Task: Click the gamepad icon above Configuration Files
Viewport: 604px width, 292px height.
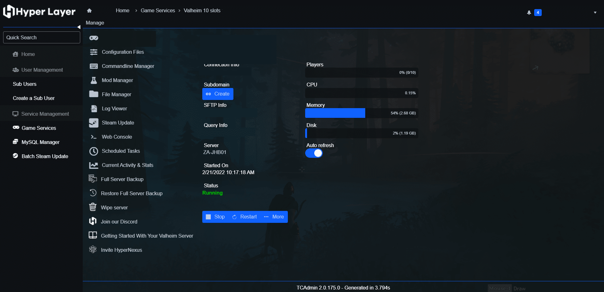Action: click(94, 38)
